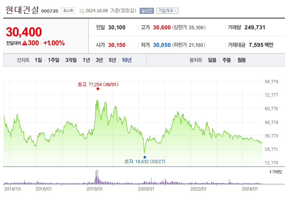Click the opening price 30,150
This screenshot has width=285, height=197.
tap(117, 45)
